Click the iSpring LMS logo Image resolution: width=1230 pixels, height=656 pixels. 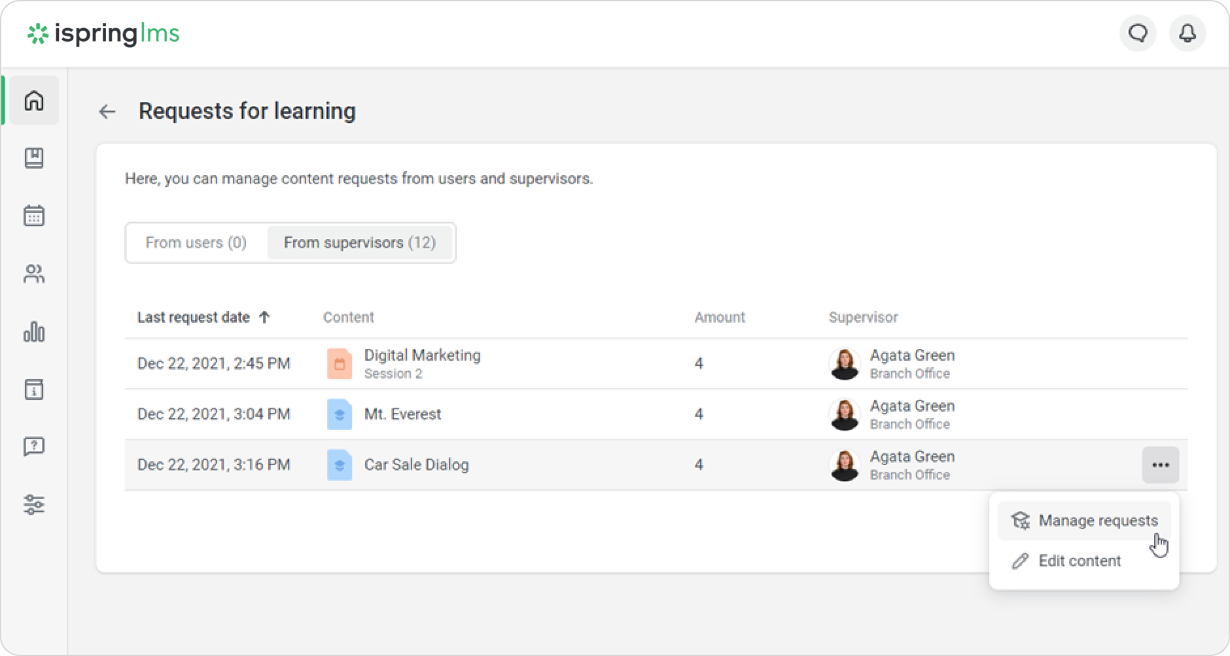[103, 34]
